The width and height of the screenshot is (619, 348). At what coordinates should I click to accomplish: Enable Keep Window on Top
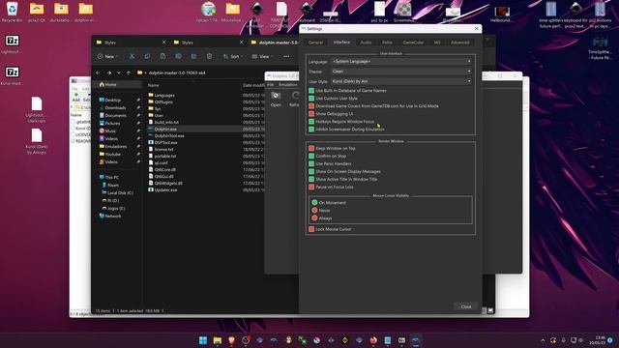pyautogui.click(x=332, y=148)
